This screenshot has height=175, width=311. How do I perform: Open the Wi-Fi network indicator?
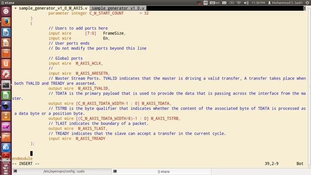coord(239,3)
